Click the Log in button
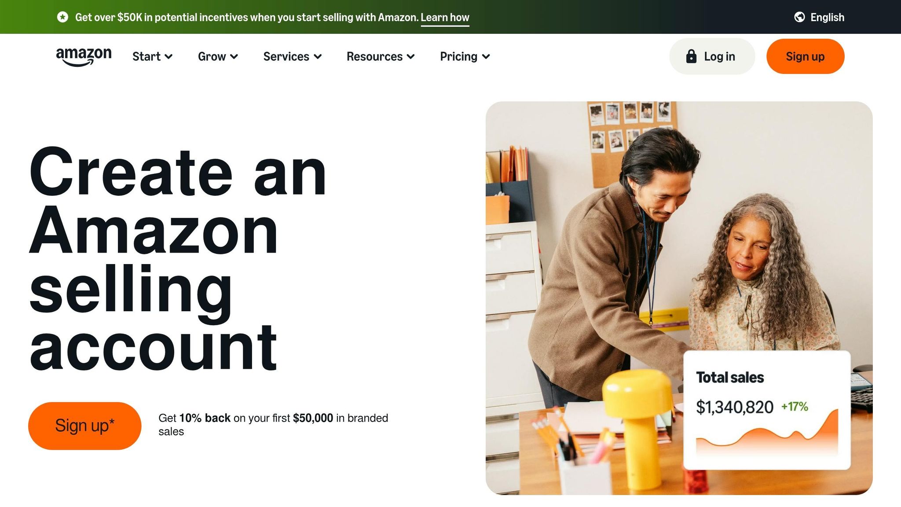This screenshot has height=507, width=901. pyautogui.click(x=712, y=56)
